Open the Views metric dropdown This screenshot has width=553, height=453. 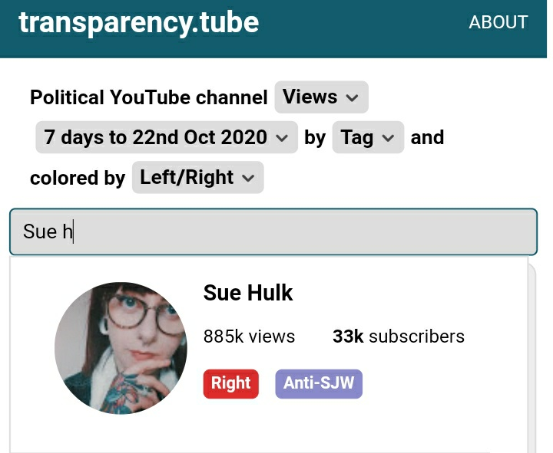(x=321, y=97)
